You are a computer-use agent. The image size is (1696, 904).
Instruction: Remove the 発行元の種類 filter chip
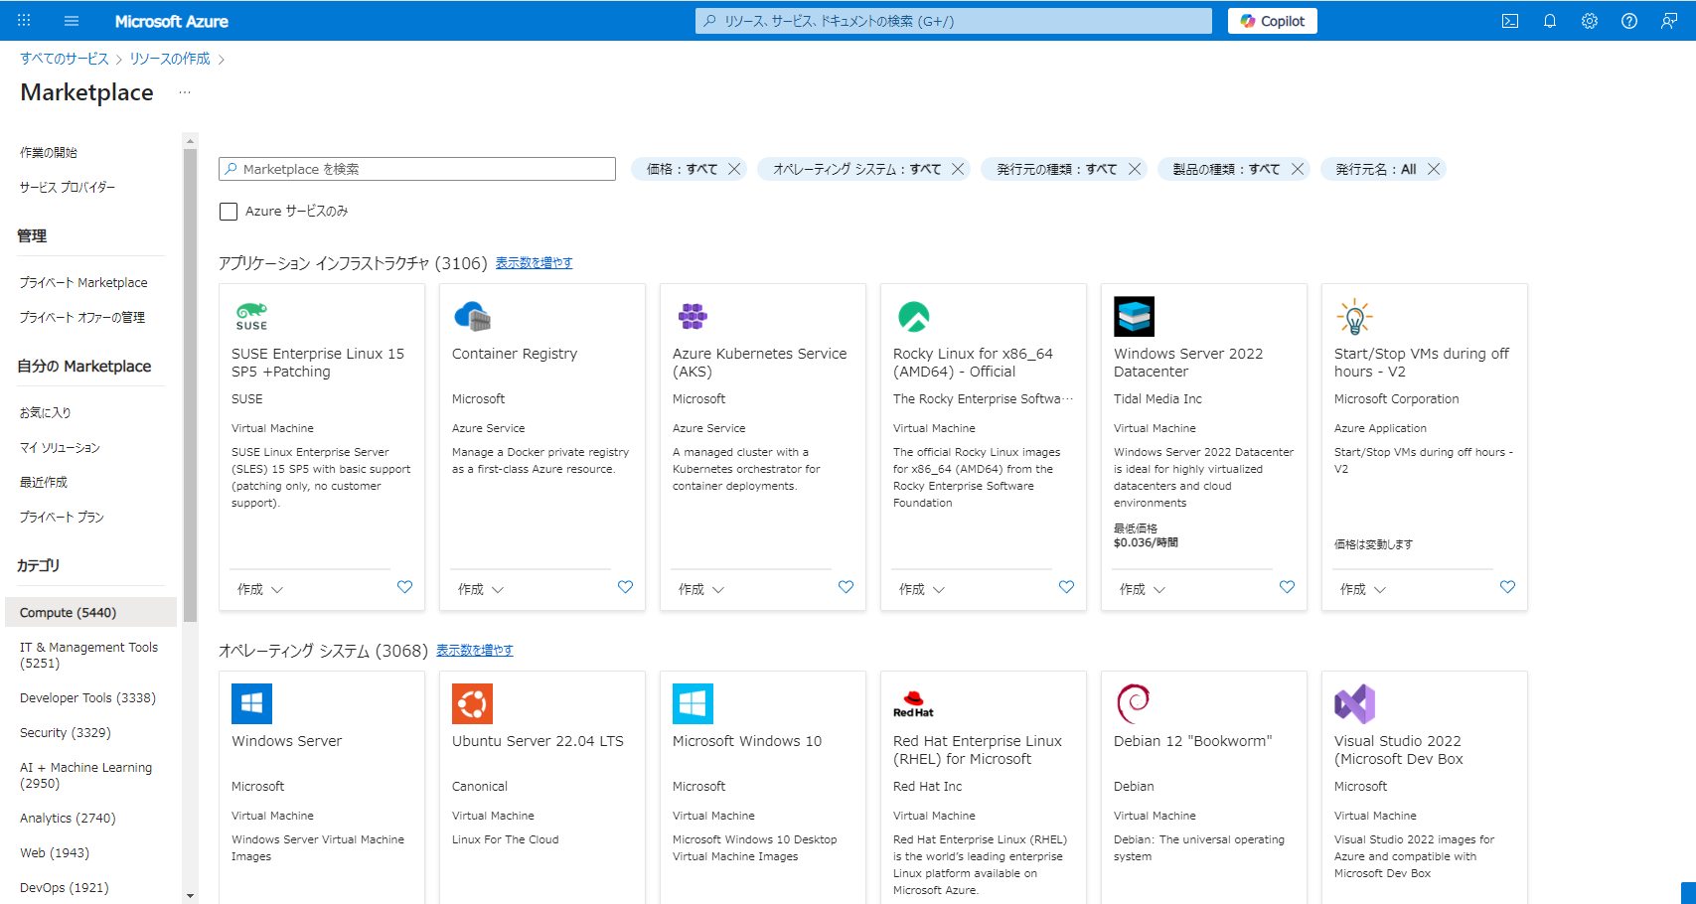pyautogui.click(x=1134, y=169)
